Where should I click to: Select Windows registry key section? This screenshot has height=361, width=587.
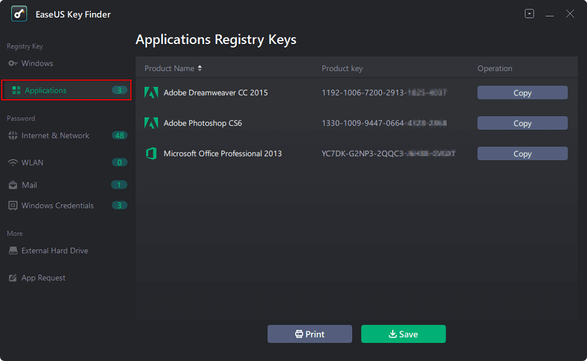[37, 63]
